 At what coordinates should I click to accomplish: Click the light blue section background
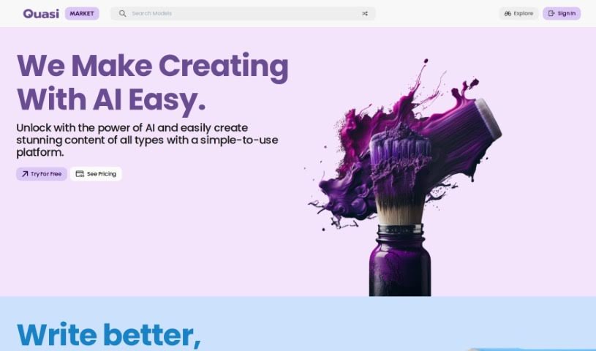point(342,323)
